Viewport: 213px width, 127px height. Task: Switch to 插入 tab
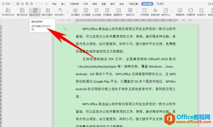[x=63, y=4]
